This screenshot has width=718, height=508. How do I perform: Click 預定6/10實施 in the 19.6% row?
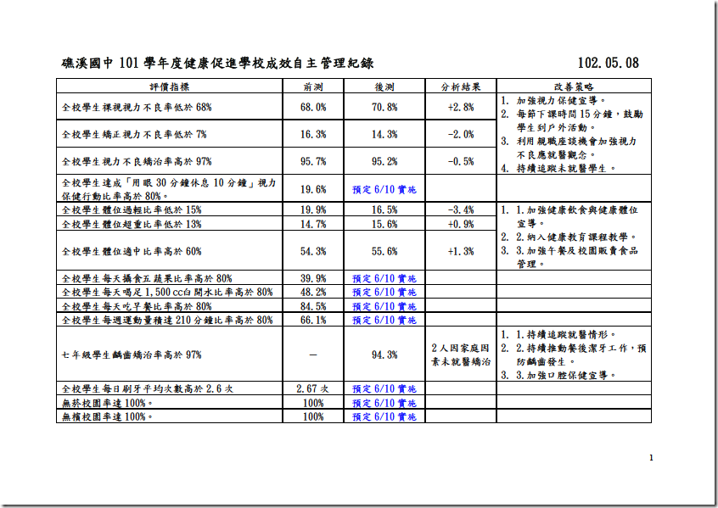384,189
